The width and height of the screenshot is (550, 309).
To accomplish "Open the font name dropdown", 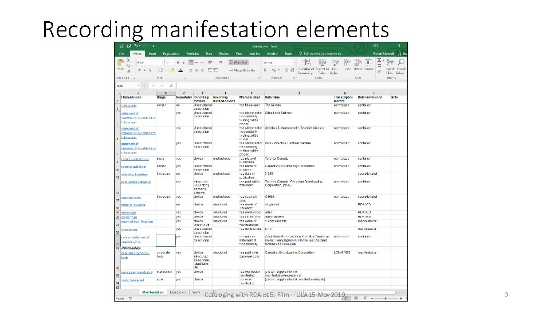I will coord(162,62).
